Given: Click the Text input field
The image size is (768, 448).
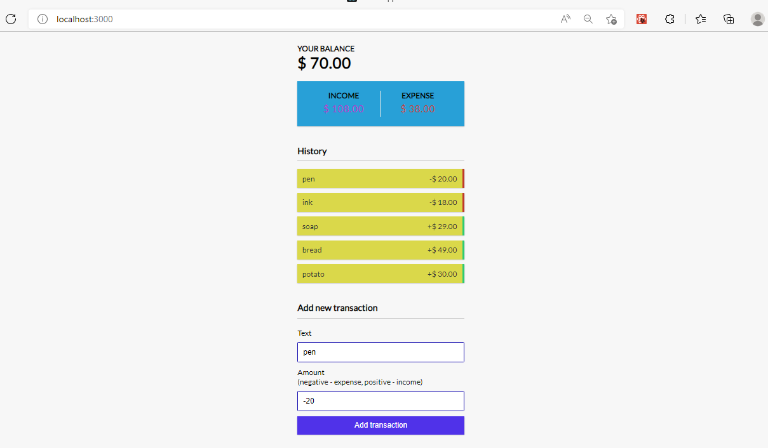Looking at the screenshot, I should pos(381,352).
